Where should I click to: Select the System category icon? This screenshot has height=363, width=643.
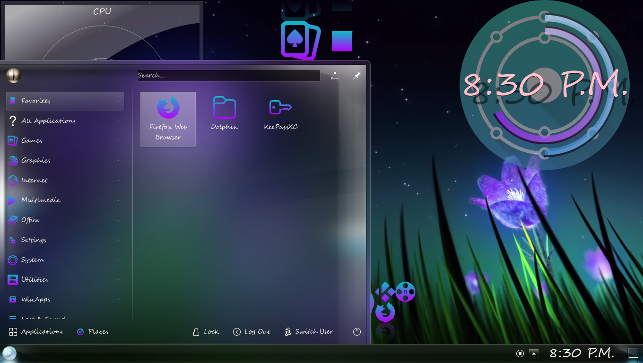click(13, 260)
